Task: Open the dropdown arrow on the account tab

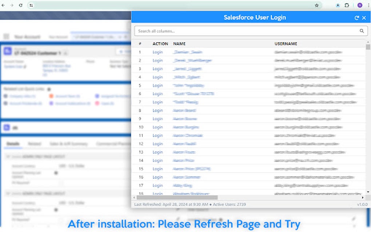Action: 119,37
